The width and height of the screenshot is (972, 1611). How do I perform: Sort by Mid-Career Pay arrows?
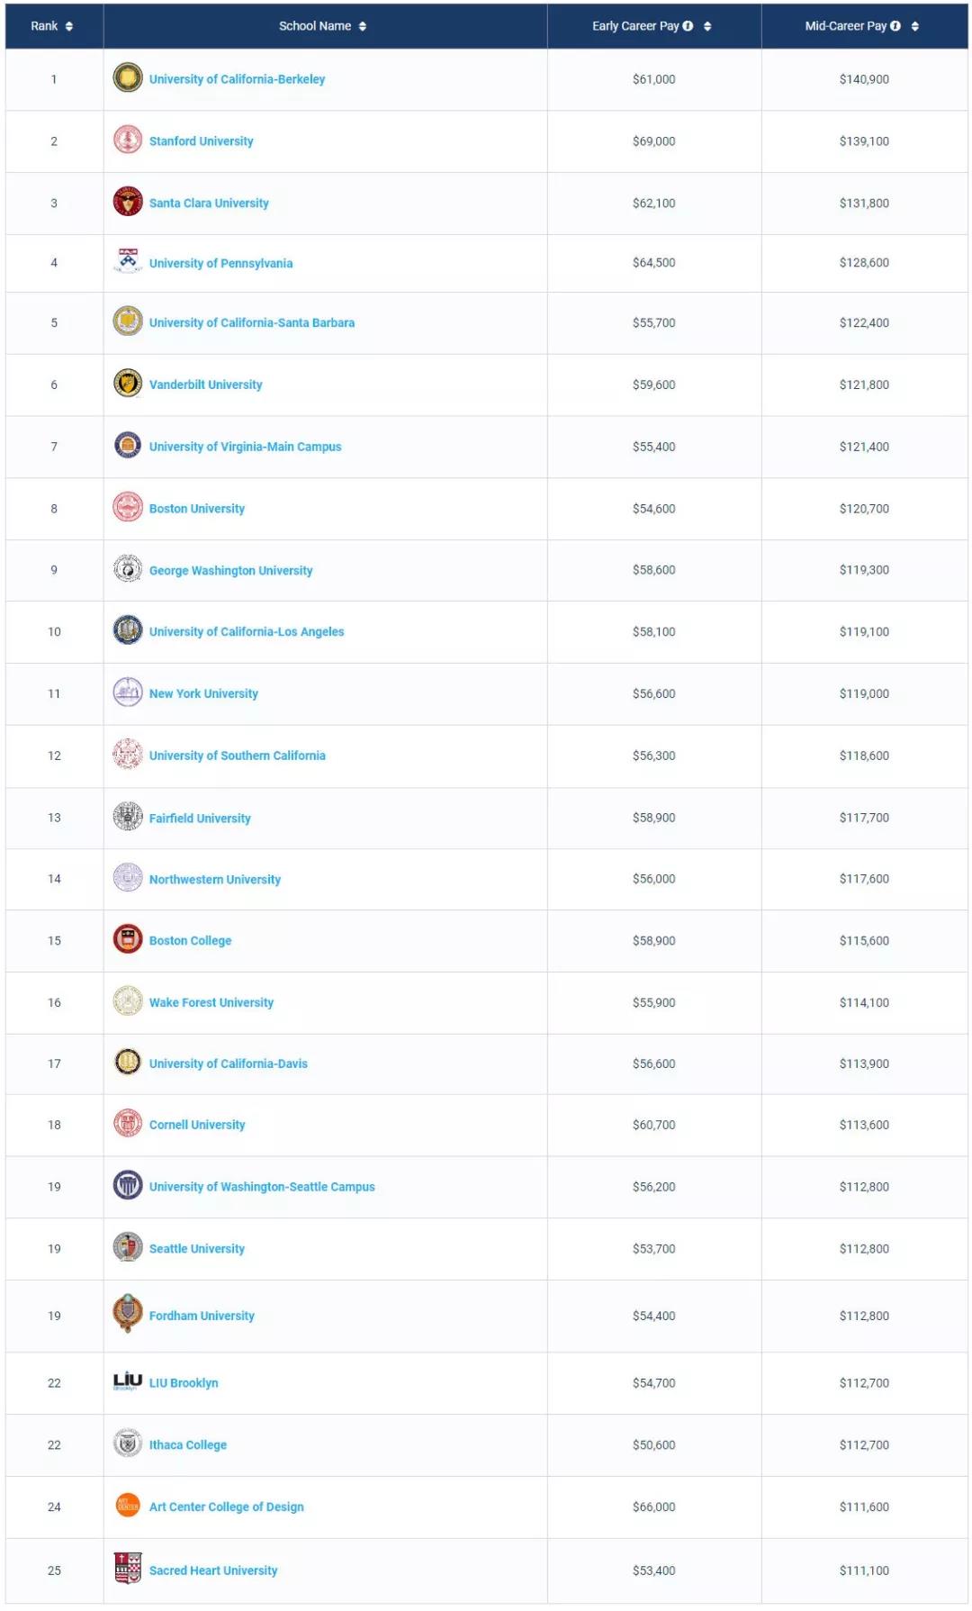[915, 26]
